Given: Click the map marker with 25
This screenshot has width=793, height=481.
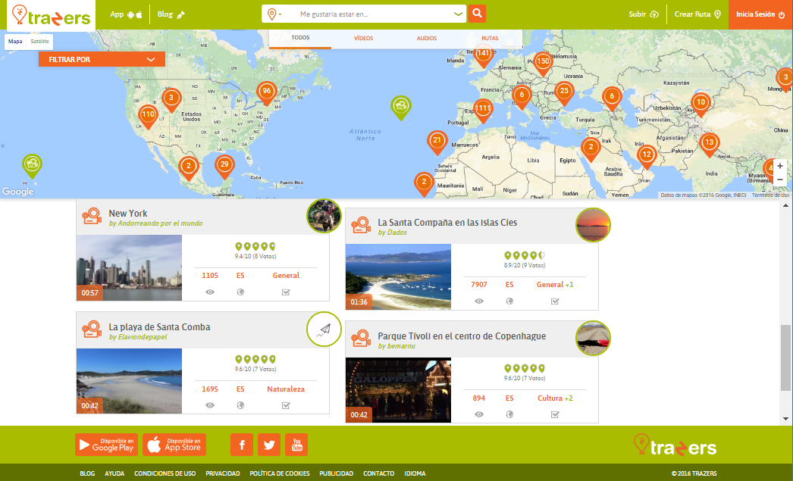Looking at the screenshot, I should pyautogui.click(x=564, y=93).
